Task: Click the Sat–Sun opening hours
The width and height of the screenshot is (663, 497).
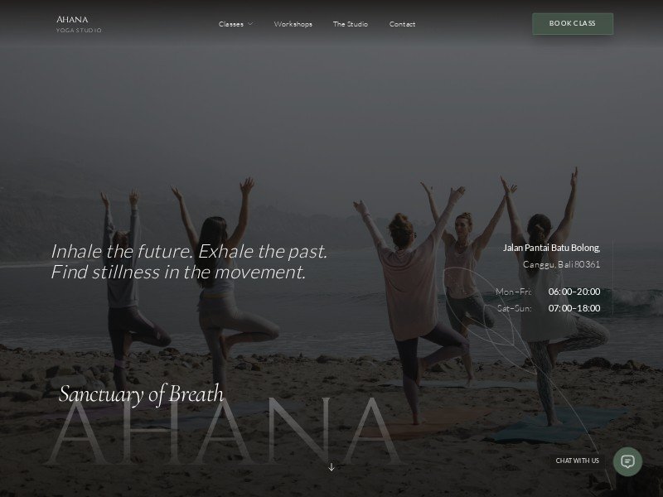Action: click(x=549, y=308)
